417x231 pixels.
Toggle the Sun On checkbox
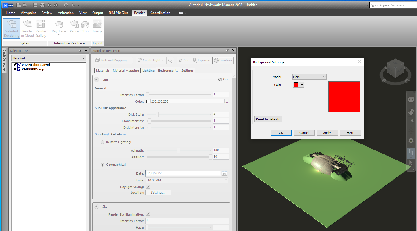(x=220, y=79)
